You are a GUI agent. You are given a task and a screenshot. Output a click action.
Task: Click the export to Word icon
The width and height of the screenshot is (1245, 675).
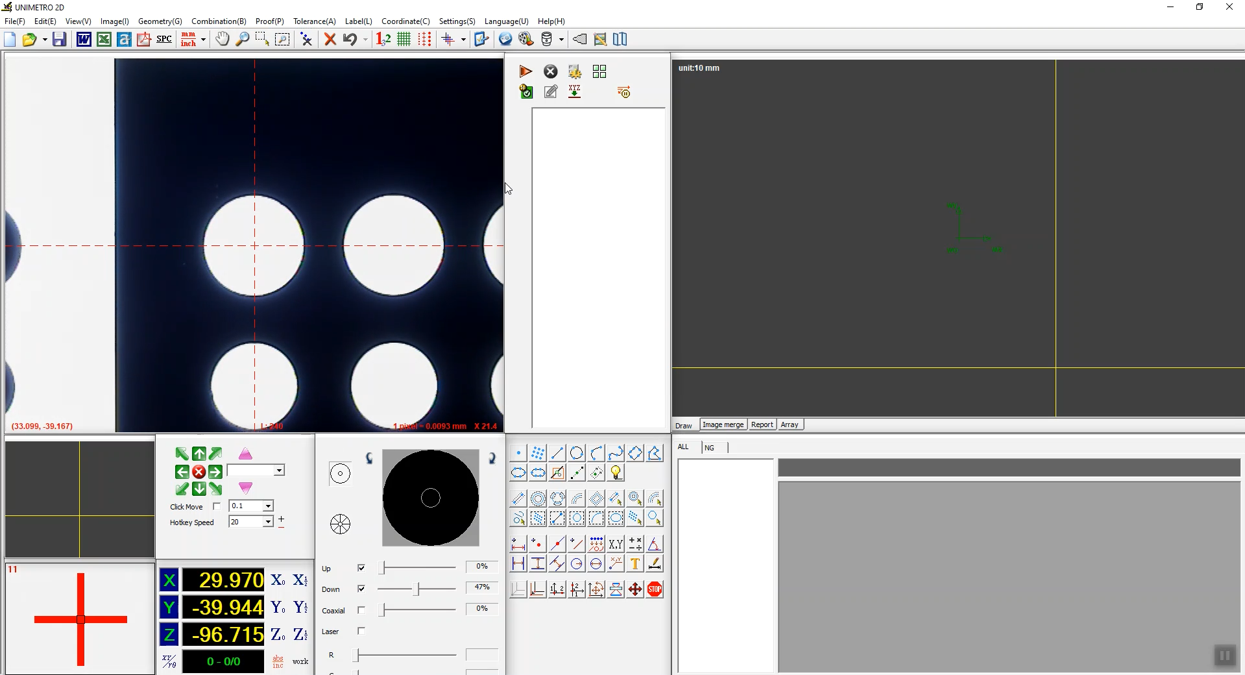coord(84,40)
